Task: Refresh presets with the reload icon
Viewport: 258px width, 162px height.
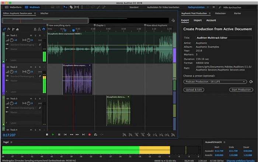Action: (251, 82)
